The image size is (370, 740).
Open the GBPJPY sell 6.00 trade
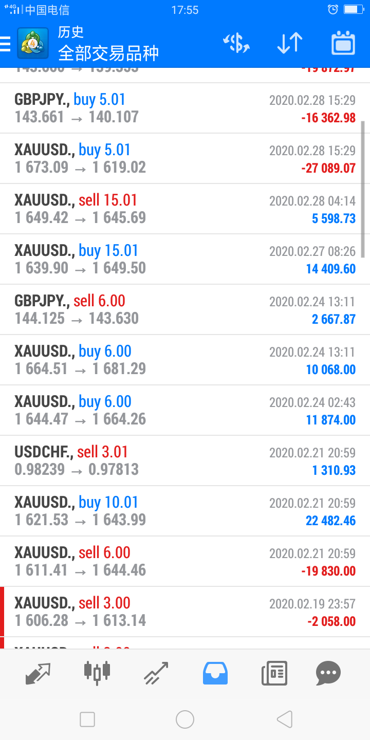185,309
